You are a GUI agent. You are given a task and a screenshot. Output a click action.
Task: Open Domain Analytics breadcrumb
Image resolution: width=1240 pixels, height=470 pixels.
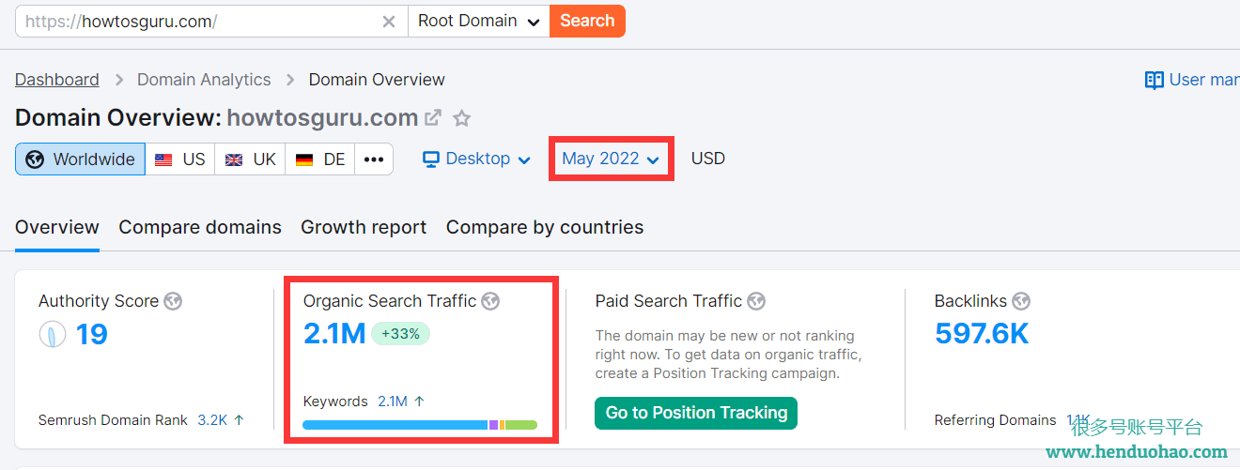pos(204,80)
